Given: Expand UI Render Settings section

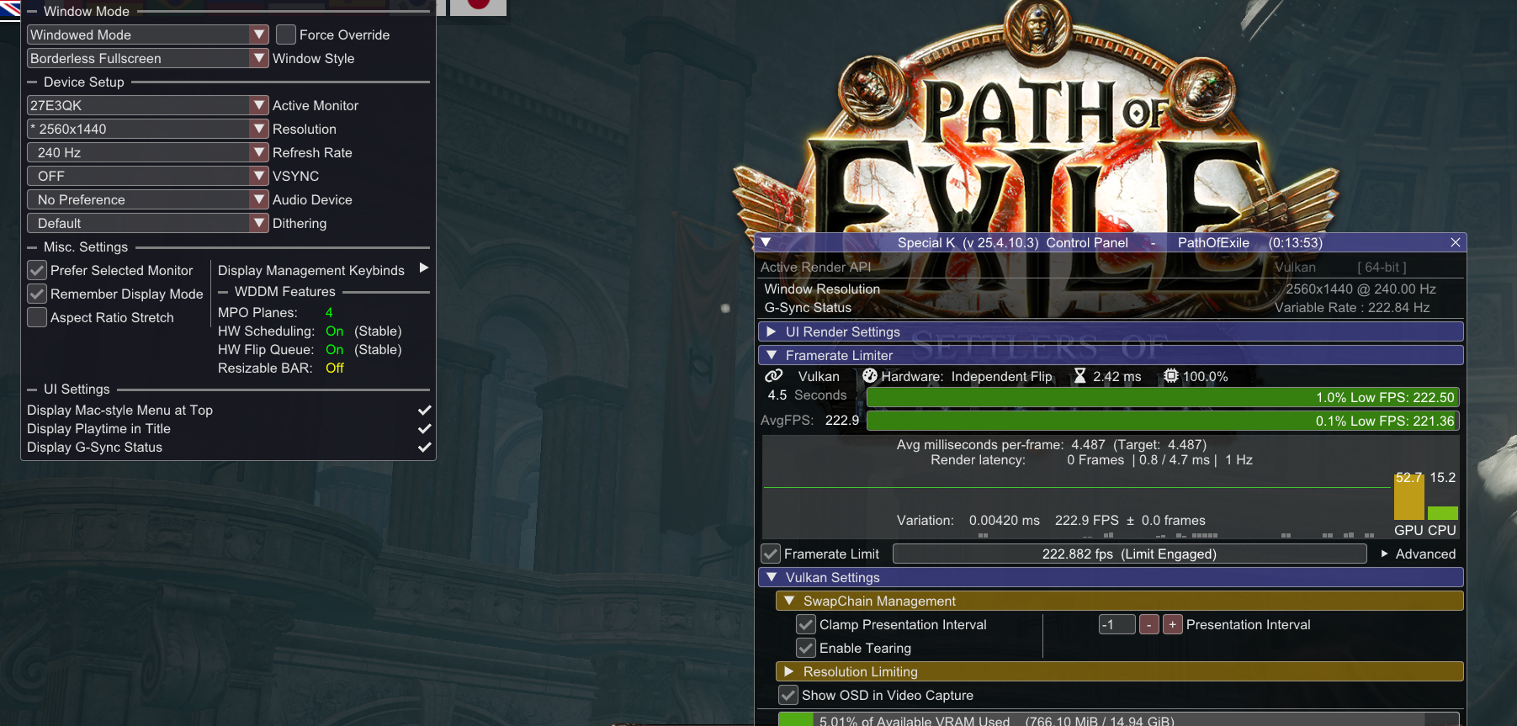Looking at the screenshot, I should point(1111,331).
